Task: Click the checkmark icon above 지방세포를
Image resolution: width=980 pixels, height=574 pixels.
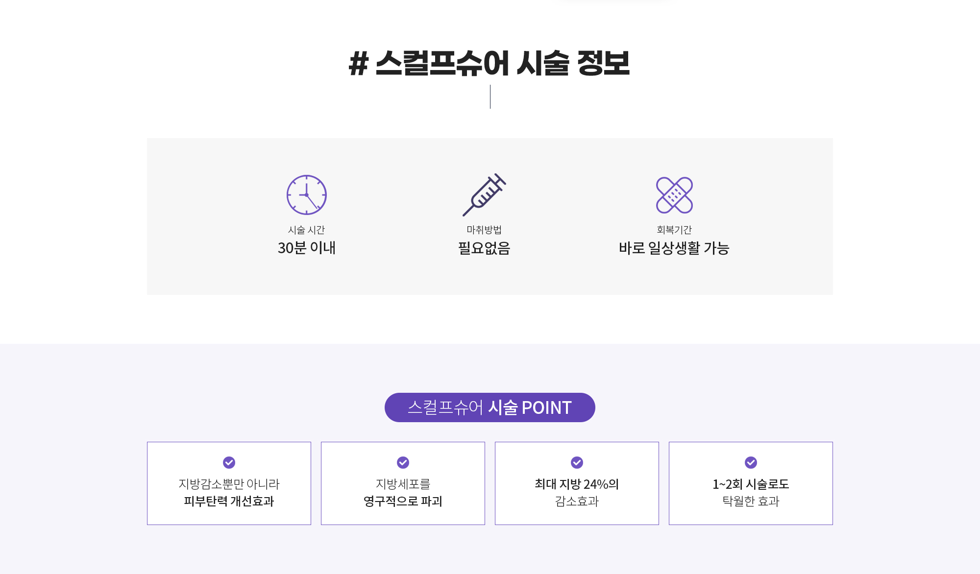Action: (403, 462)
